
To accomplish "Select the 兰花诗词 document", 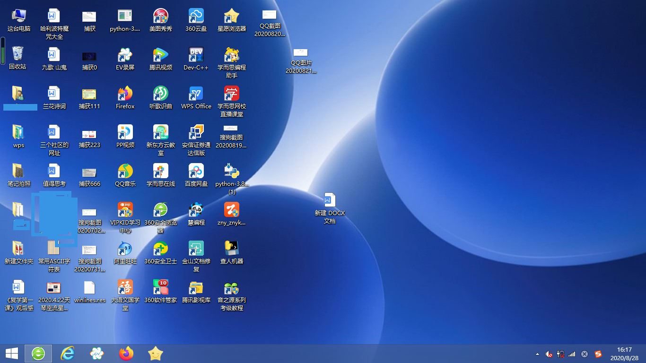I will (x=54, y=98).
